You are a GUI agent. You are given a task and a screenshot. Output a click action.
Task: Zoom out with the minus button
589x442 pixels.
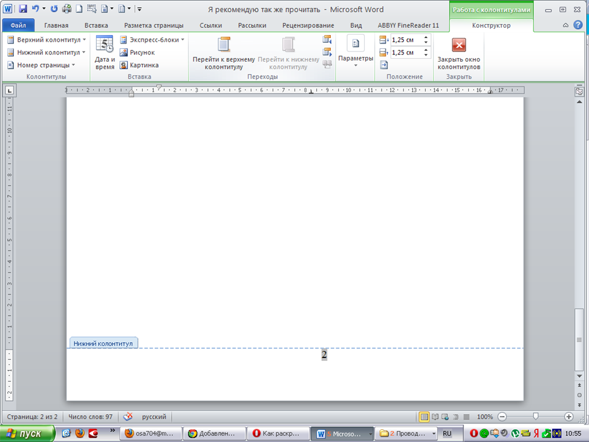tap(503, 417)
